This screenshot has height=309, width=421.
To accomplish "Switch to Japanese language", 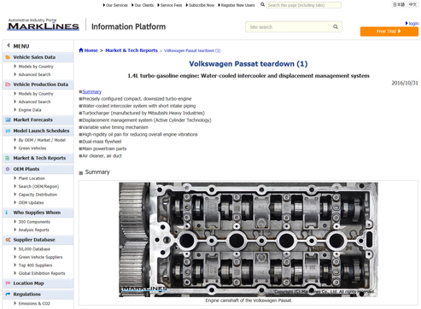I will point(399,4).
